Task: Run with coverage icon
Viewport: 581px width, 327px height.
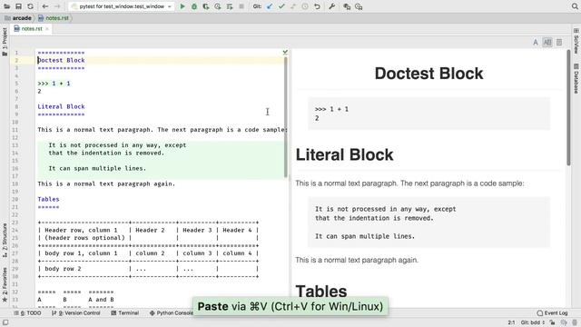Action: (206, 6)
